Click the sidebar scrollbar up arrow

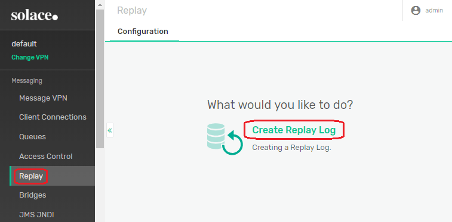(x=100, y=5)
